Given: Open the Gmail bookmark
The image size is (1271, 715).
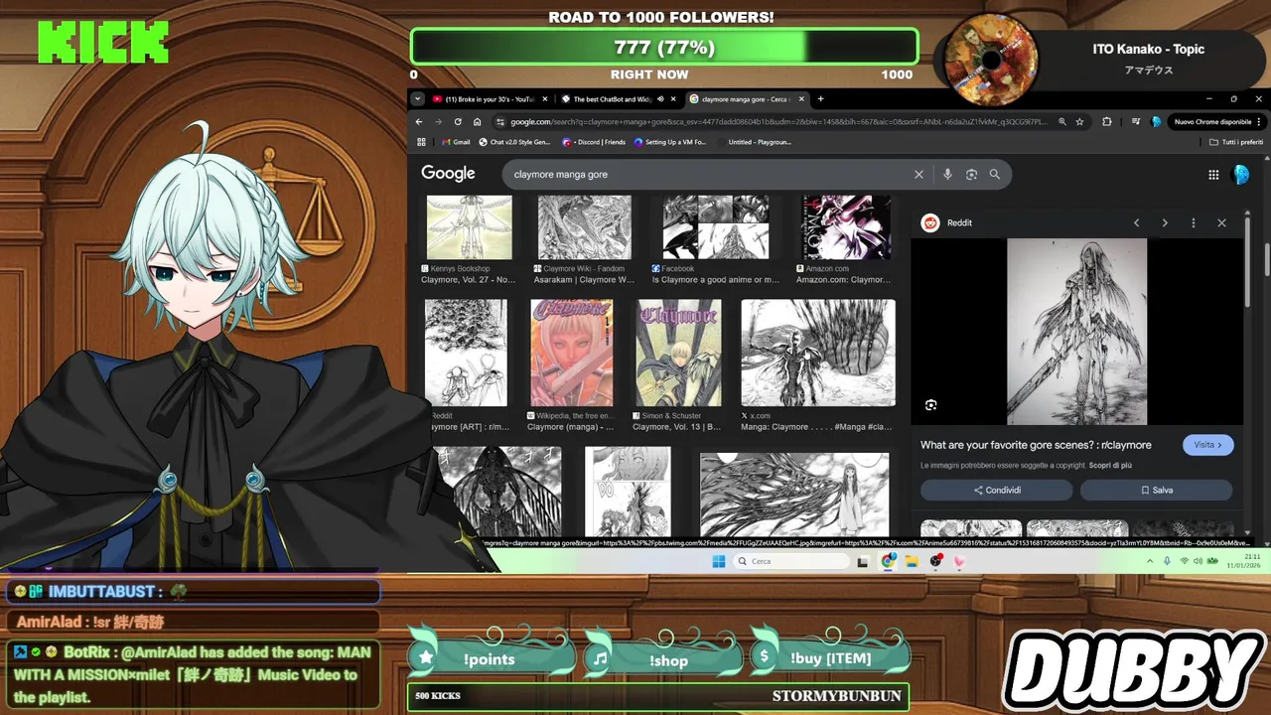Looking at the screenshot, I should coord(455,142).
